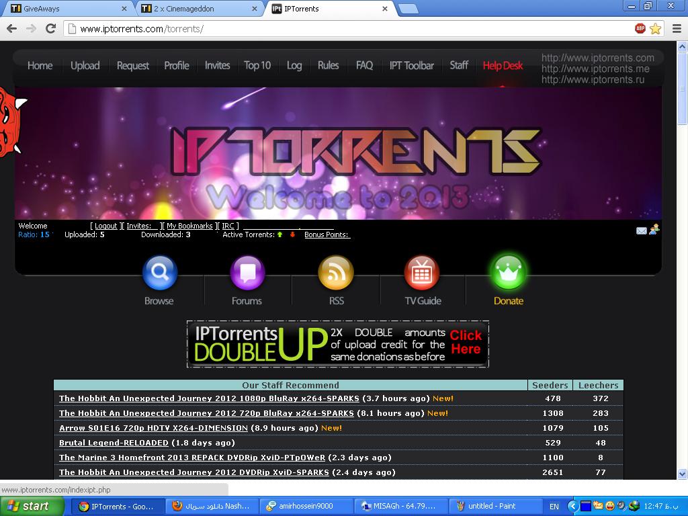Open the Rules menu item
688x516 pixels.
click(328, 65)
